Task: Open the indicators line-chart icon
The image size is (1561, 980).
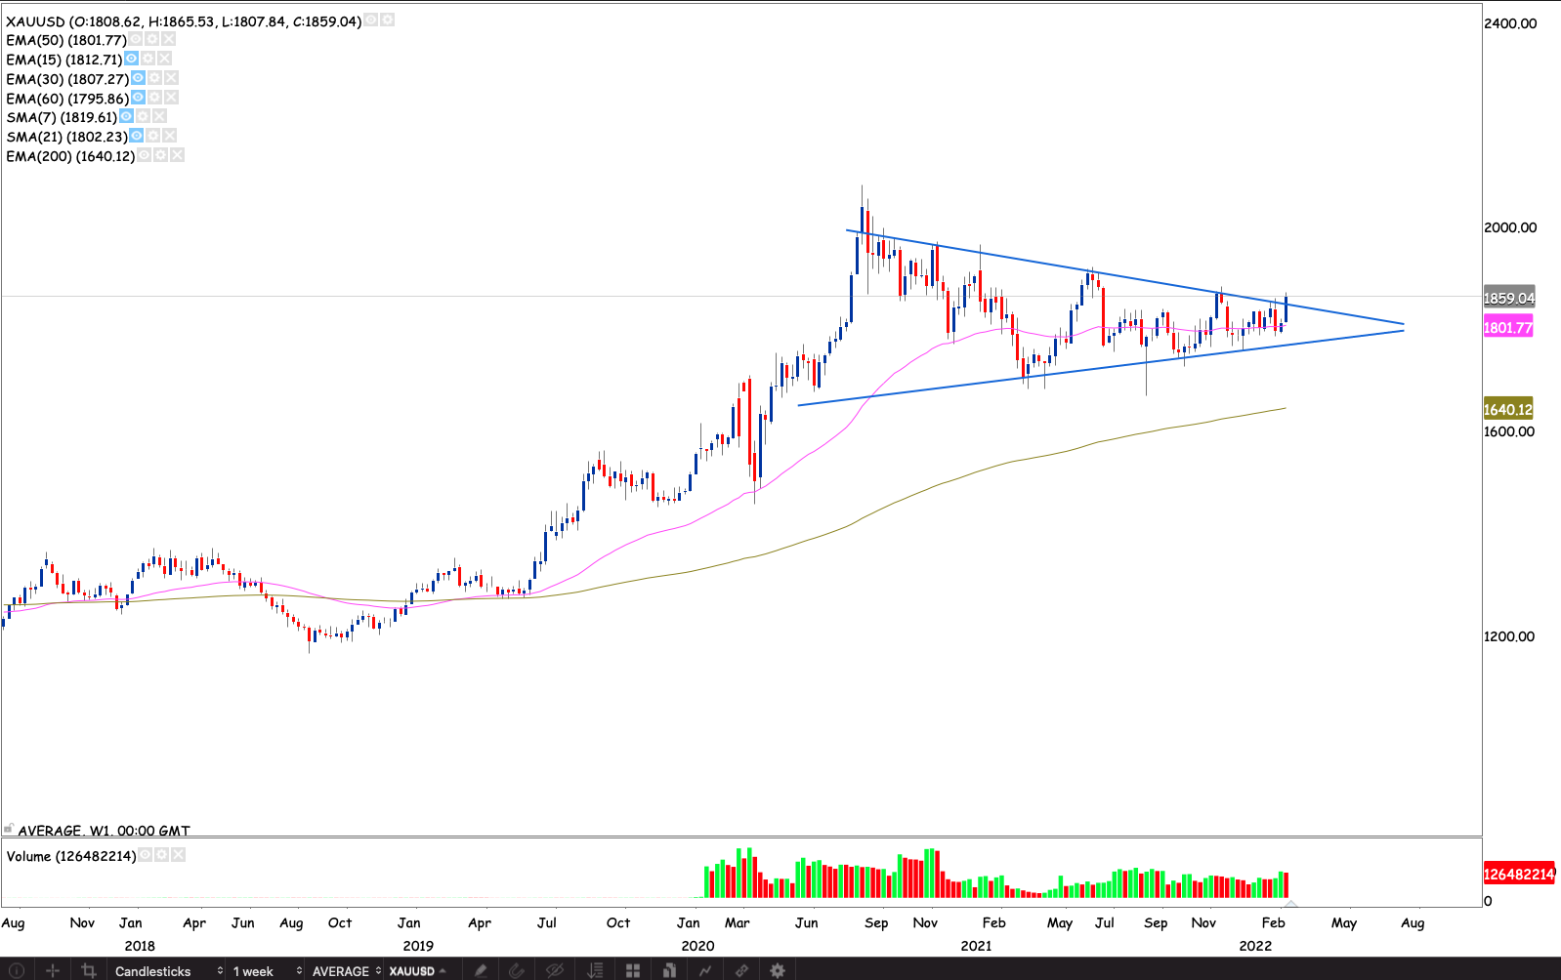Action: (705, 970)
